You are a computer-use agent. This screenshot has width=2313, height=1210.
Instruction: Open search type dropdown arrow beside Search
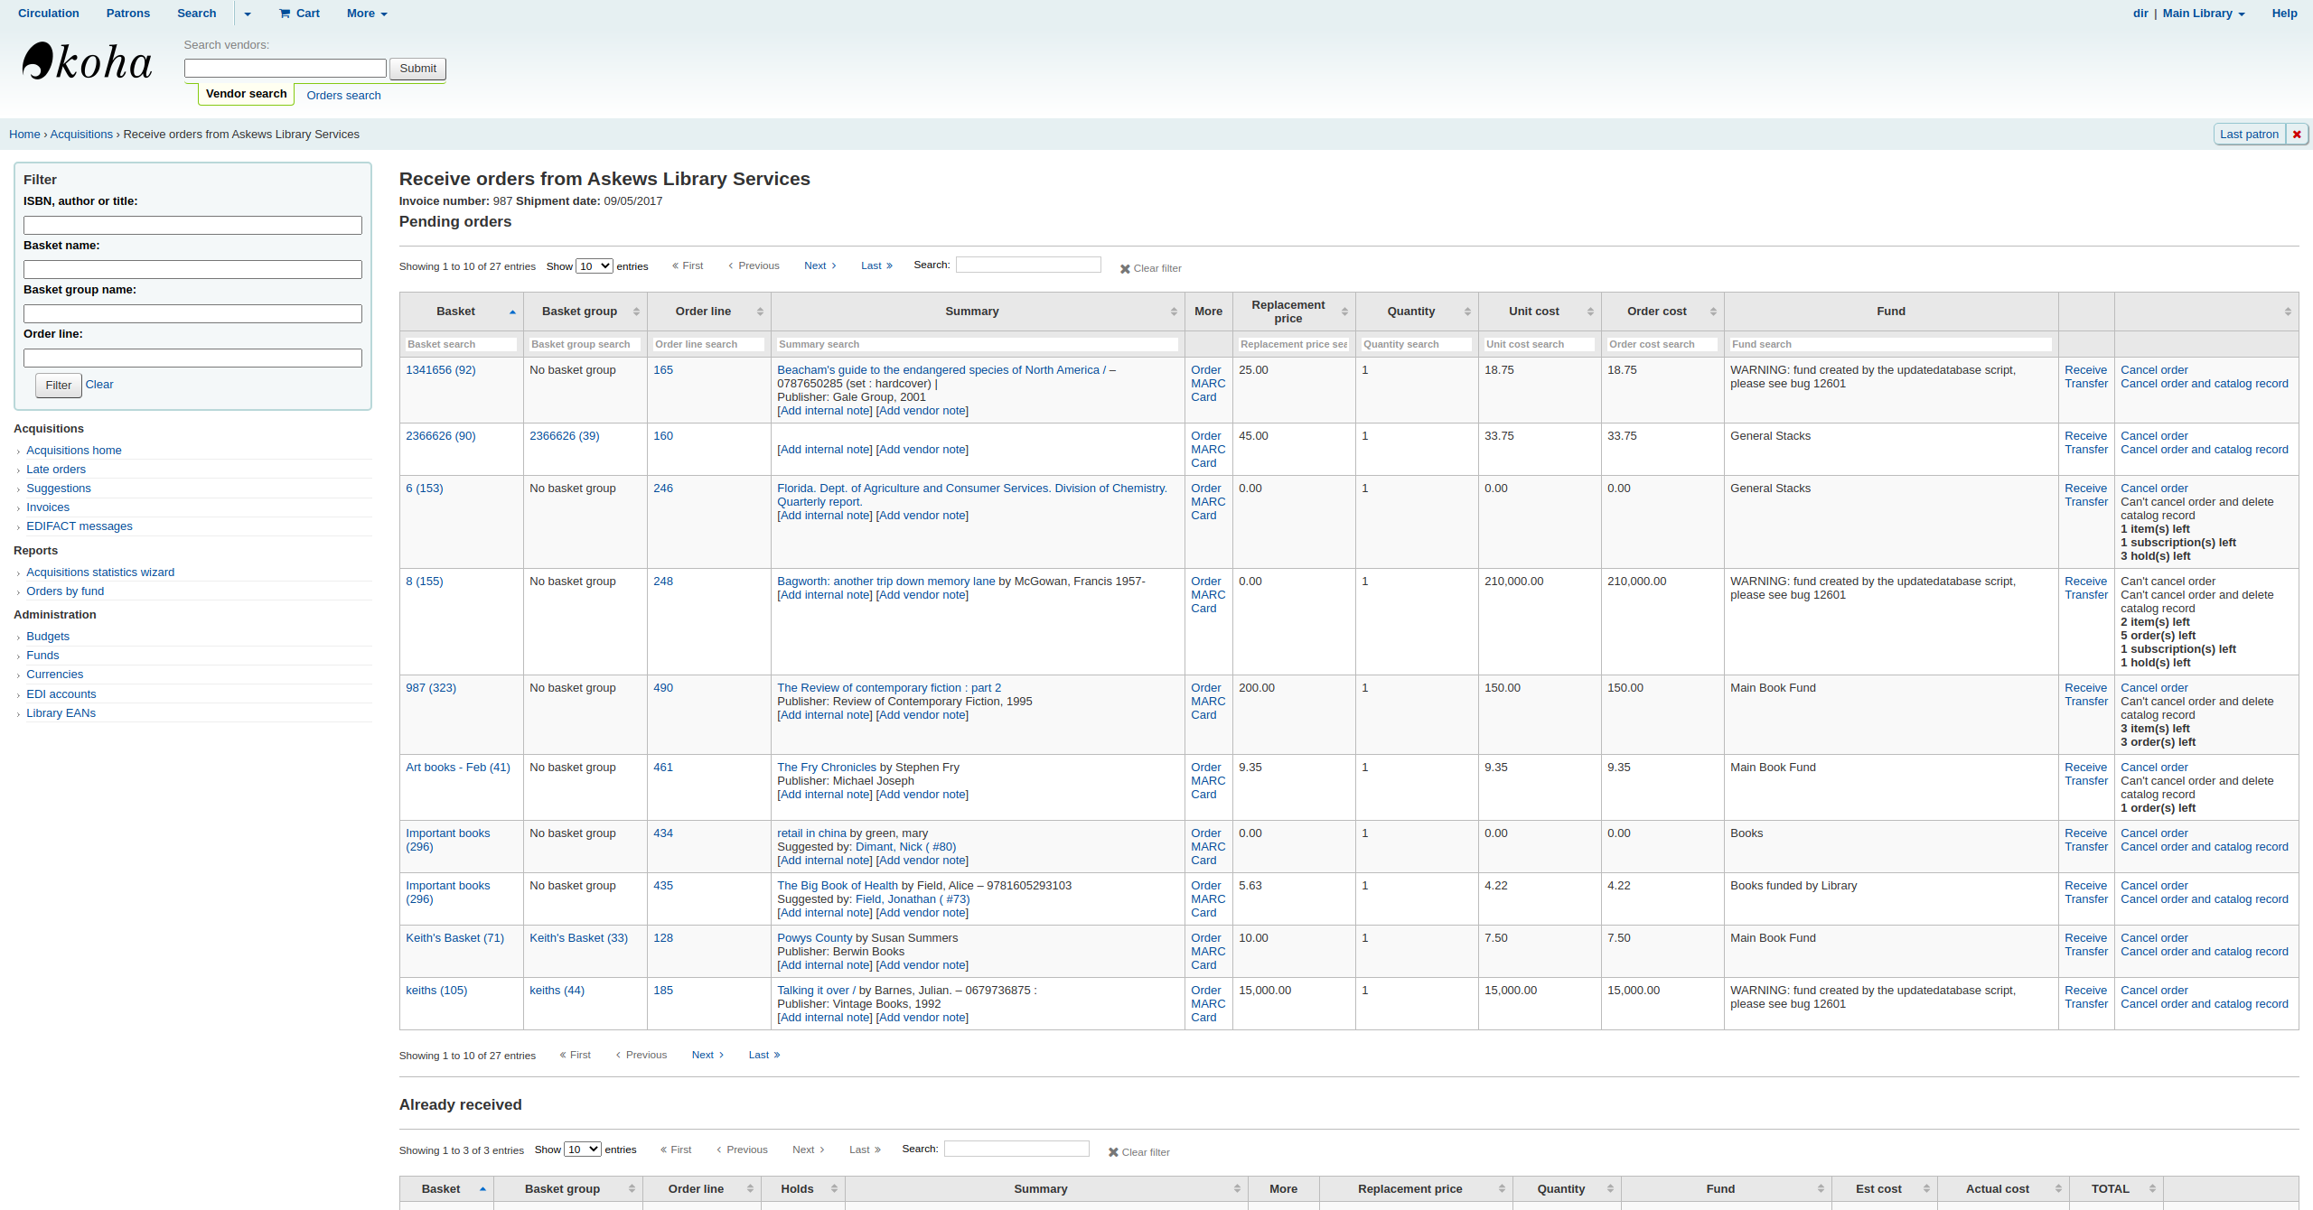point(248,14)
